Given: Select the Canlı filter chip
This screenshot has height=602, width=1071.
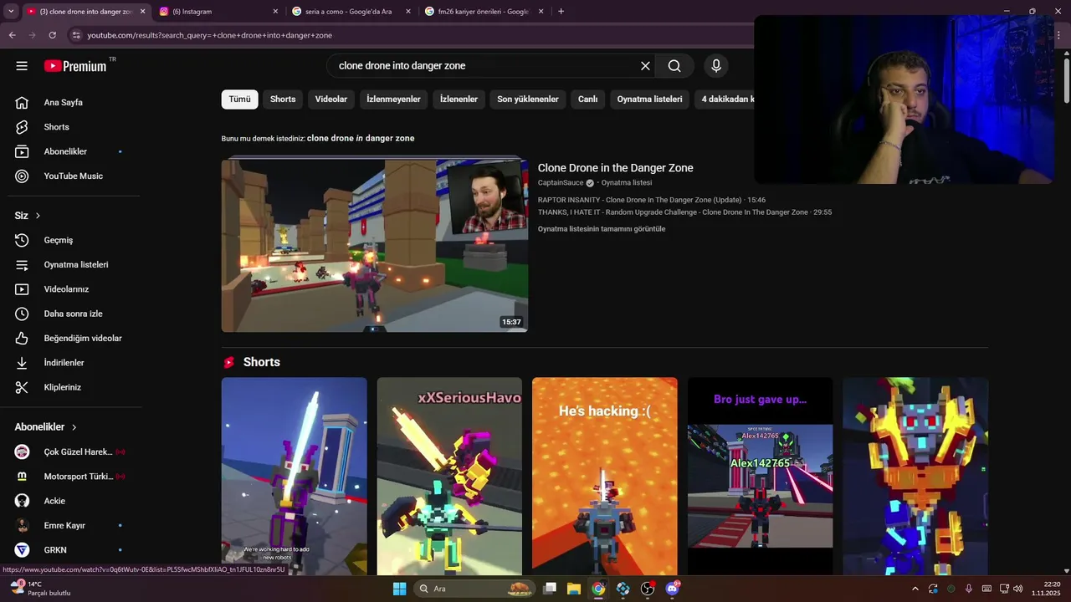Looking at the screenshot, I should coord(587,99).
